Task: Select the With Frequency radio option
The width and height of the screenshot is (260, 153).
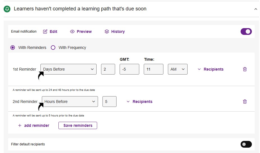Action: pos(53,48)
